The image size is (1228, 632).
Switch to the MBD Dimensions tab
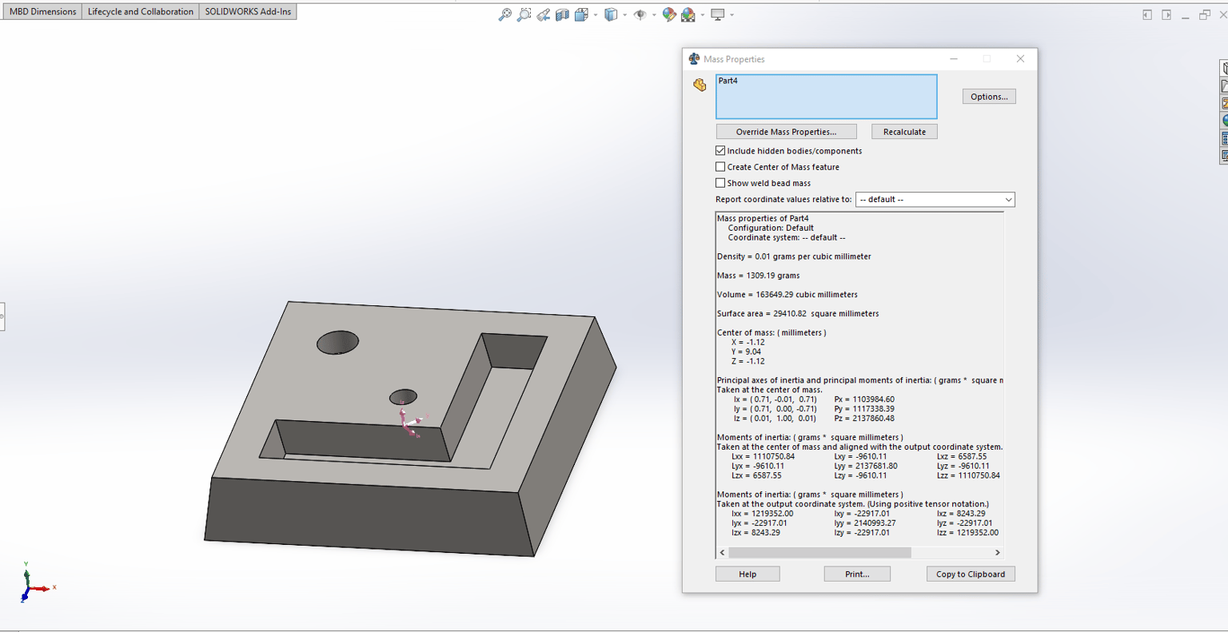tap(42, 11)
